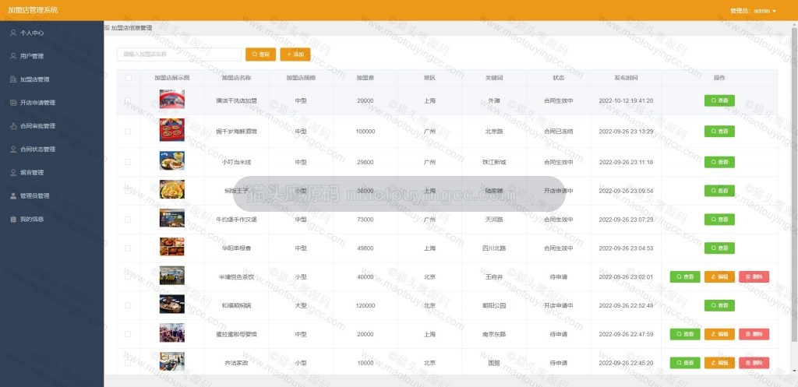
Task: Click the 朝阳公园 keyword cell
Action: click(x=493, y=306)
